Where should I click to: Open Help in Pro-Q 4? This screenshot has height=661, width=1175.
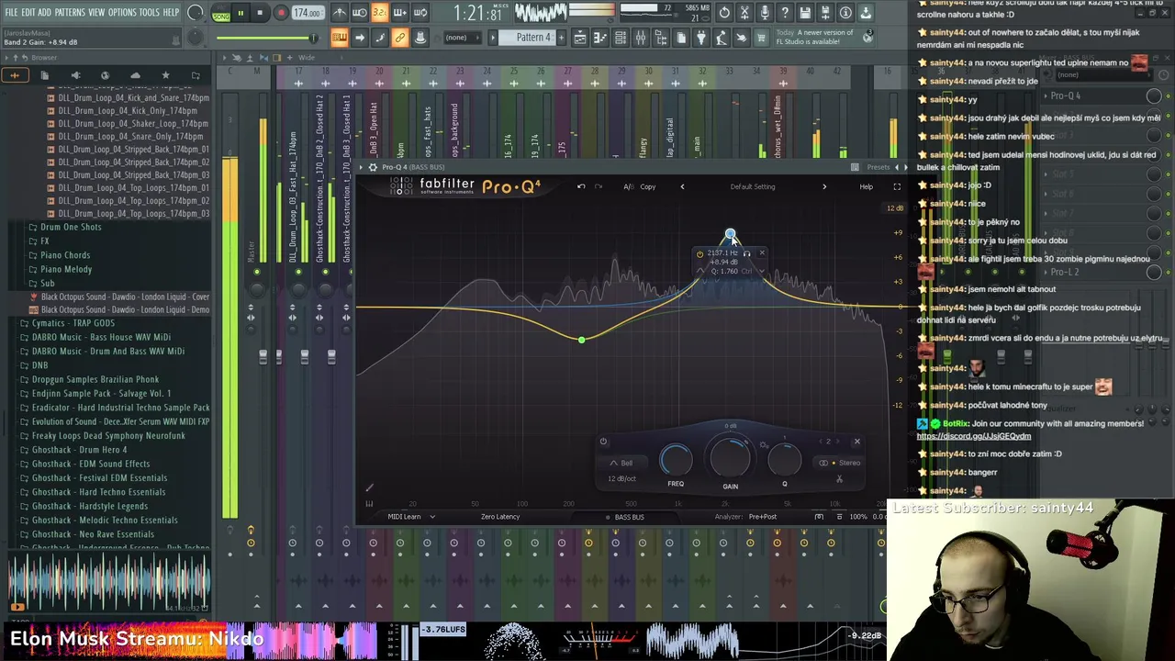coord(866,186)
